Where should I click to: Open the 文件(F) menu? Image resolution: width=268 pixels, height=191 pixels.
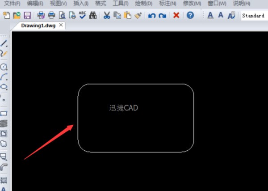(12, 3)
